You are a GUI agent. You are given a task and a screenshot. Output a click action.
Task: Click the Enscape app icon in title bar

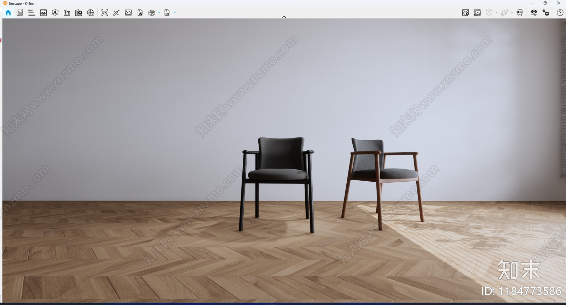point(5,3)
